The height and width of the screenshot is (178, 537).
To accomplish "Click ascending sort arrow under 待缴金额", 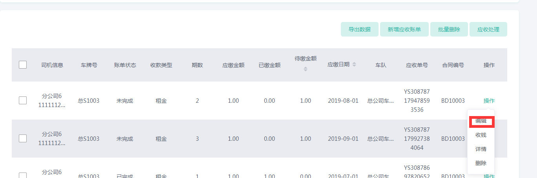I will pos(306,67).
